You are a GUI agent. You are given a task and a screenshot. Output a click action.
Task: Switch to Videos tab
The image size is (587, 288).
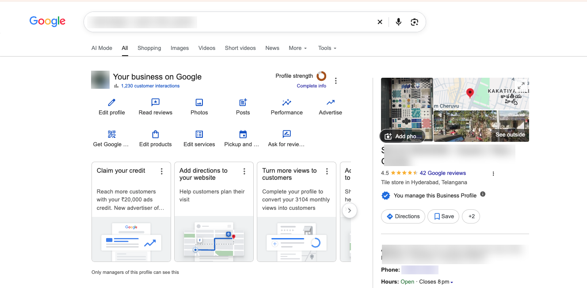[207, 48]
